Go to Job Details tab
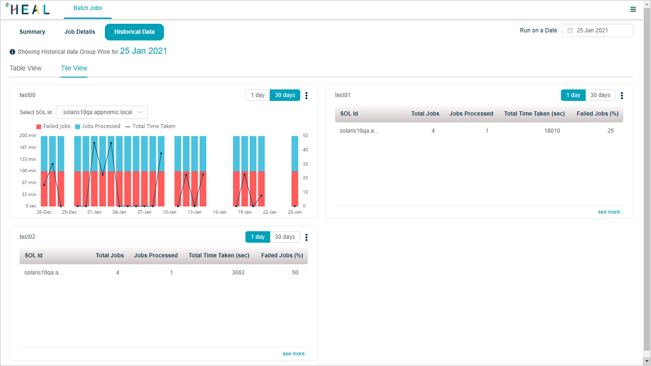Viewport: 651px width, 366px height. click(x=80, y=32)
